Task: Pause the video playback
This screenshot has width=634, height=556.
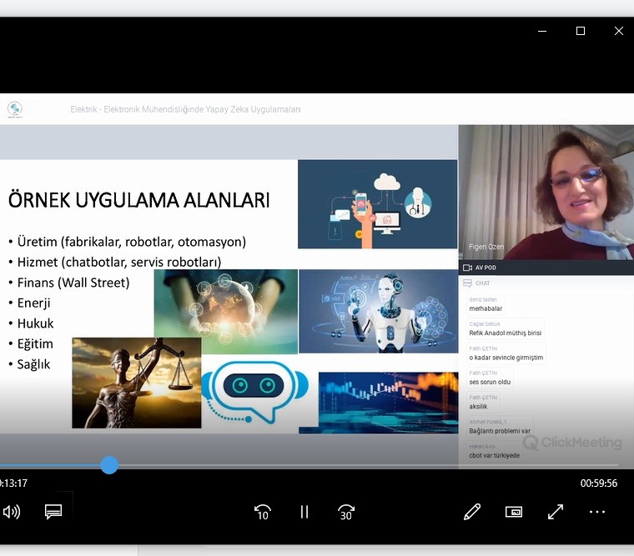Action: tap(304, 512)
